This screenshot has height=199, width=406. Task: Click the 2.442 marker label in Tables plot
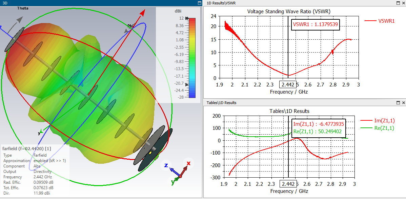[288, 184]
